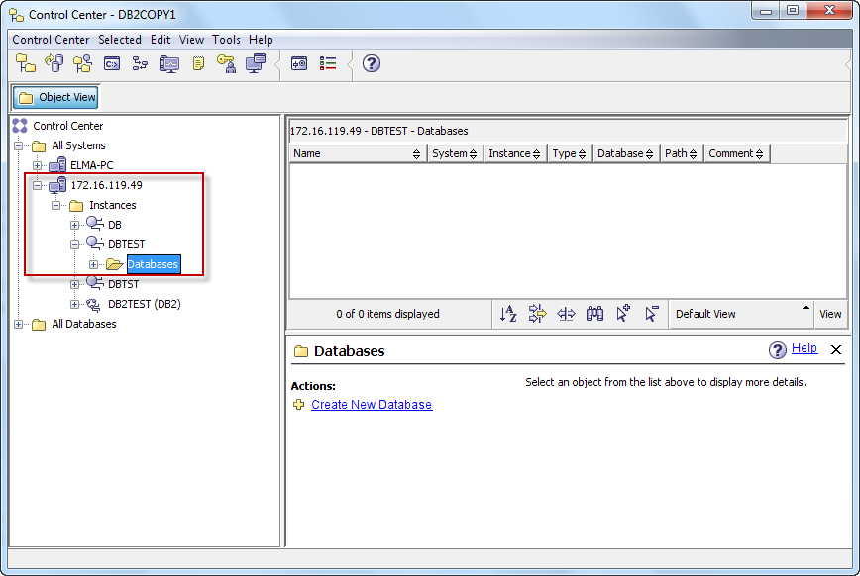Open the Command Editor toolbar icon
Screen dimensions: 860x576
pyautogui.click(x=112, y=63)
